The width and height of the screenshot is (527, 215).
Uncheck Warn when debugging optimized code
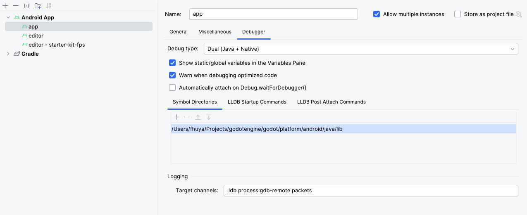[x=172, y=76]
